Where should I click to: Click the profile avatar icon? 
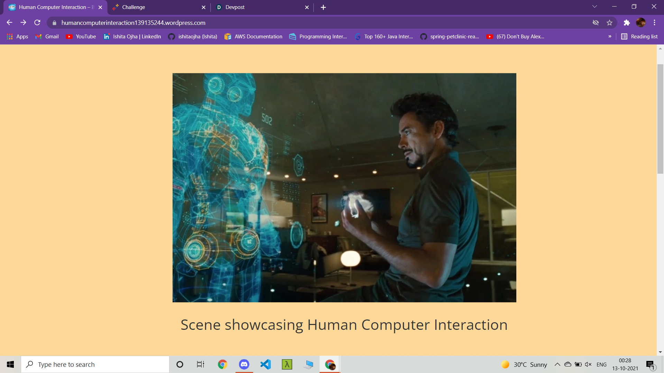[x=640, y=23]
